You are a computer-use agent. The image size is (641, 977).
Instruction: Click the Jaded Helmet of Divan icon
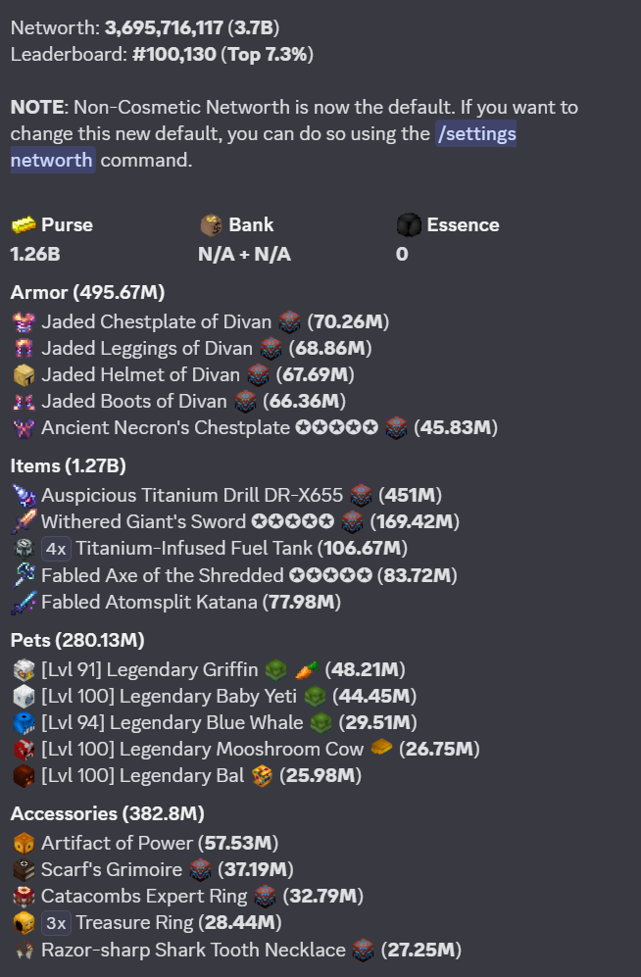coord(24,375)
